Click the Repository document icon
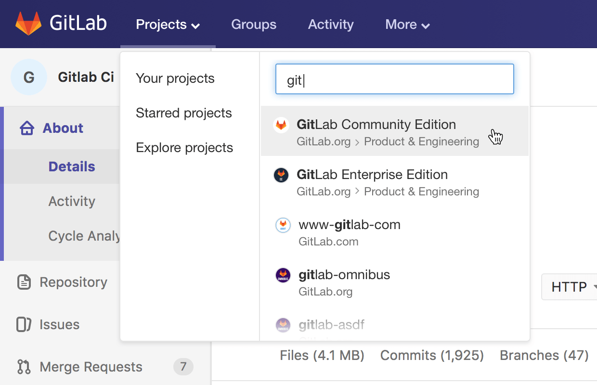The image size is (597, 385). (24, 282)
